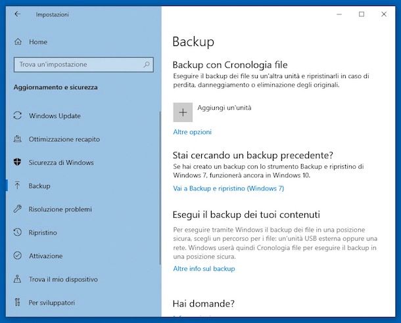Maximize the Impostazioni window

click(362, 14)
